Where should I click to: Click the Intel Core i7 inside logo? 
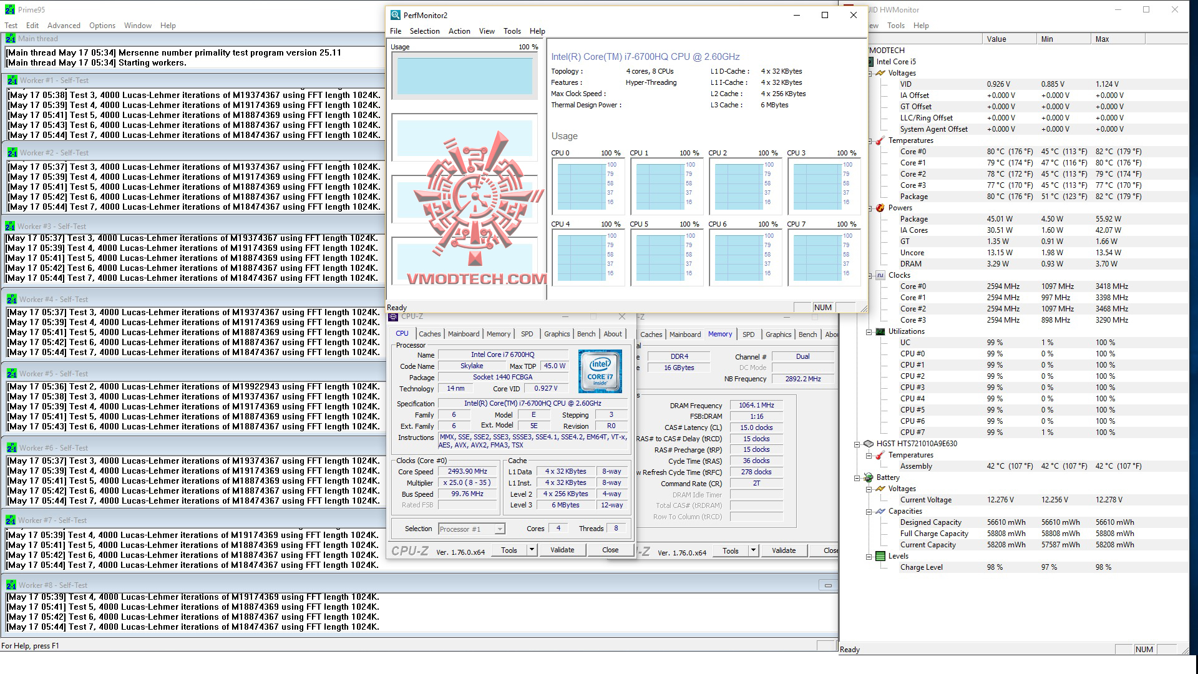tap(600, 371)
